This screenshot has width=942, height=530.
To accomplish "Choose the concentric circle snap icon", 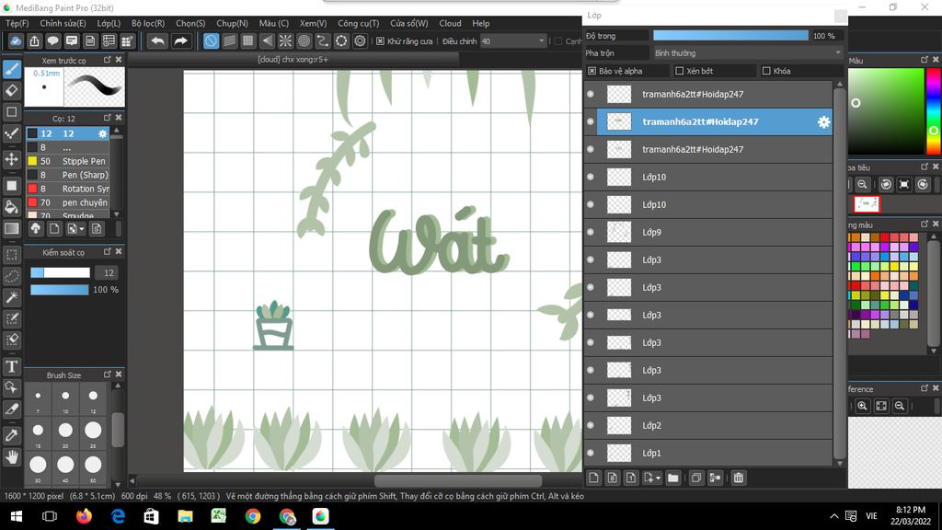I will tap(304, 40).
